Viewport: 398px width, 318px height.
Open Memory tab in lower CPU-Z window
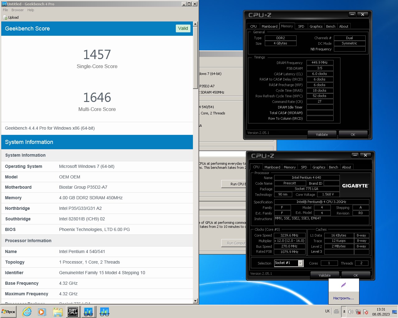290,167
